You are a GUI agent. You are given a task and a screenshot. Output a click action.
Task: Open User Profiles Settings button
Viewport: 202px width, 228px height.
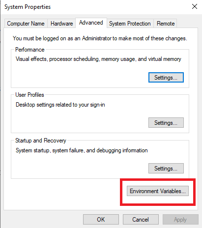click(166, 122)
